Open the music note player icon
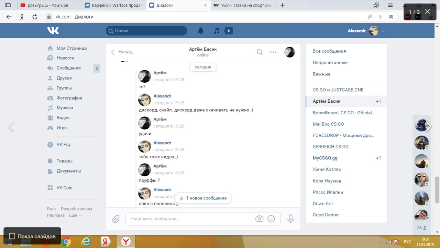This screenshot has height=248, width=440. coord(217,31)
